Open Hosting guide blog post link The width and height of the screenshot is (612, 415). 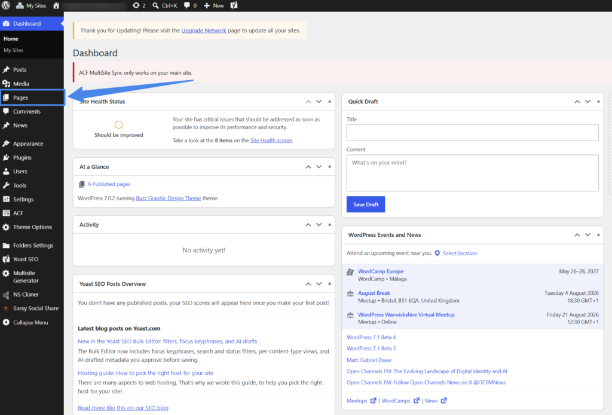tap(146, 373)
